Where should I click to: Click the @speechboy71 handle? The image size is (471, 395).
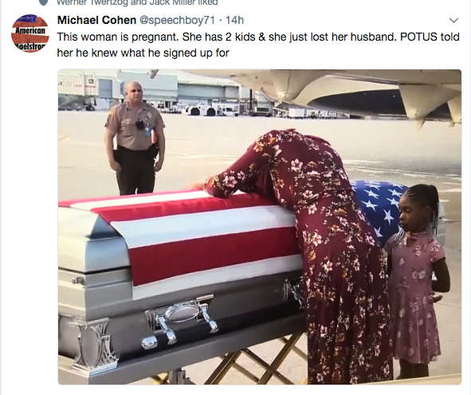[x=177, y=20]
